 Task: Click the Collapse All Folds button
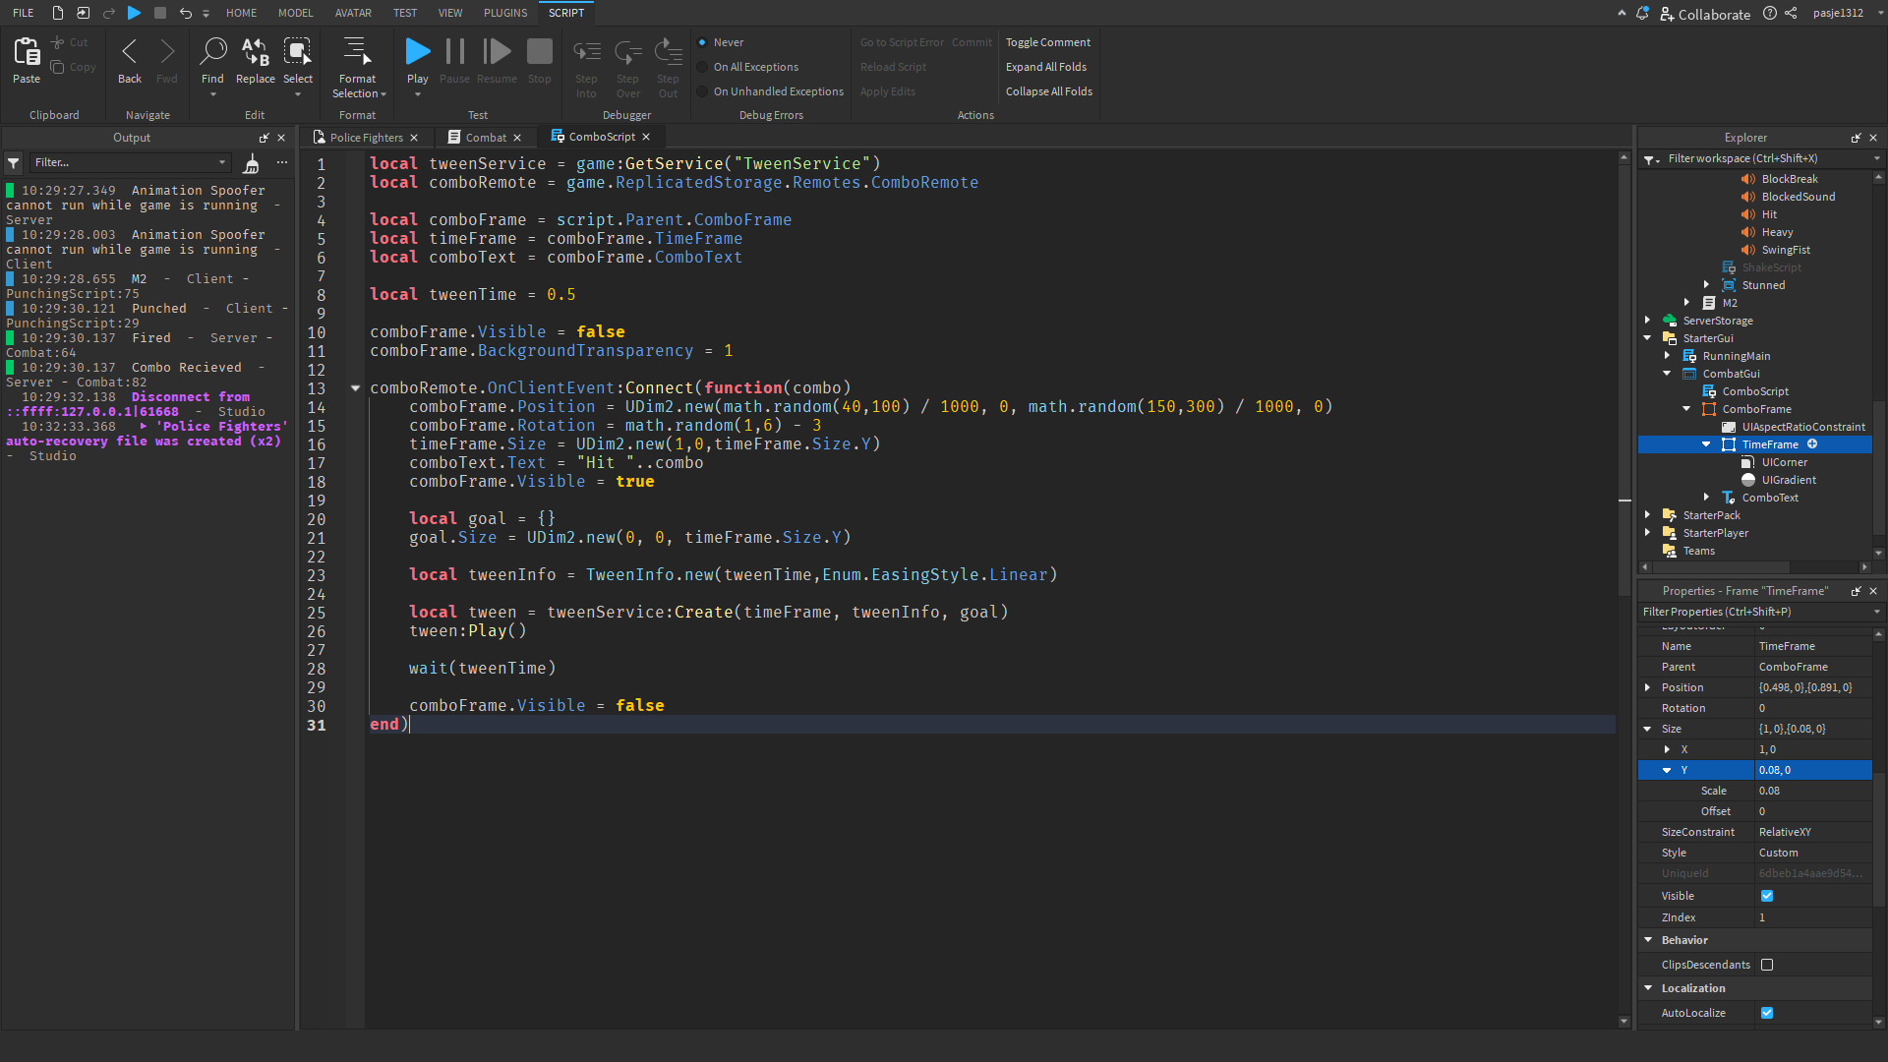click(1048, 90)
